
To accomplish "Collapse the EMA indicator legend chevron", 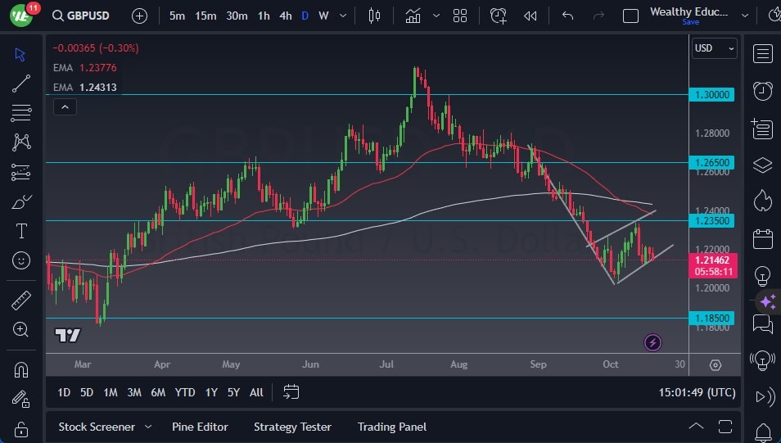I will (65, 106).
